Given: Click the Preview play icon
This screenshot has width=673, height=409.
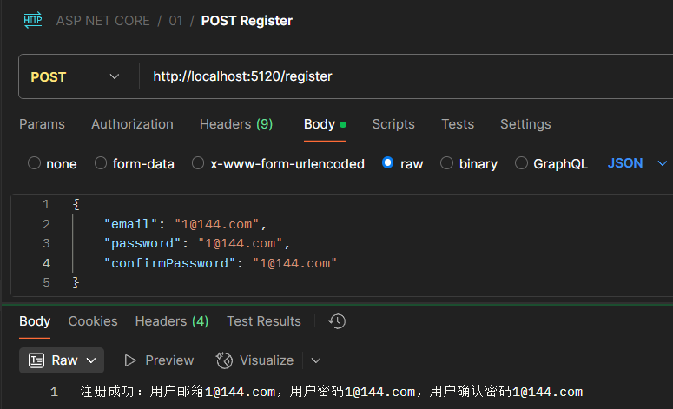Looking at the screenshot, I should coord(131,360).
